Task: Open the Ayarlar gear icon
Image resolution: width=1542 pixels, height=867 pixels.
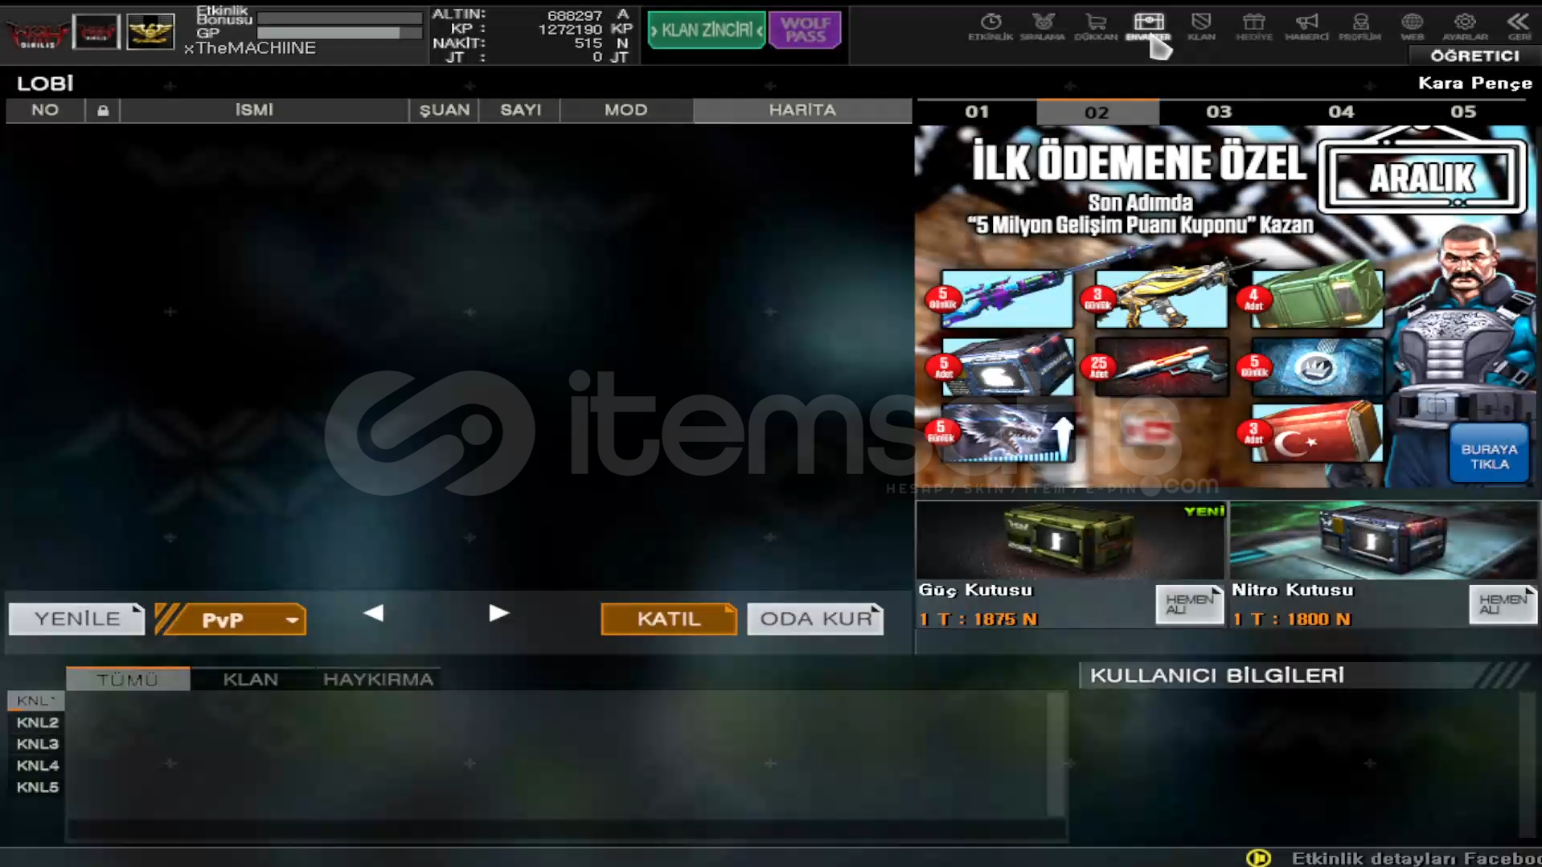Action: [x=1465, y=26]
